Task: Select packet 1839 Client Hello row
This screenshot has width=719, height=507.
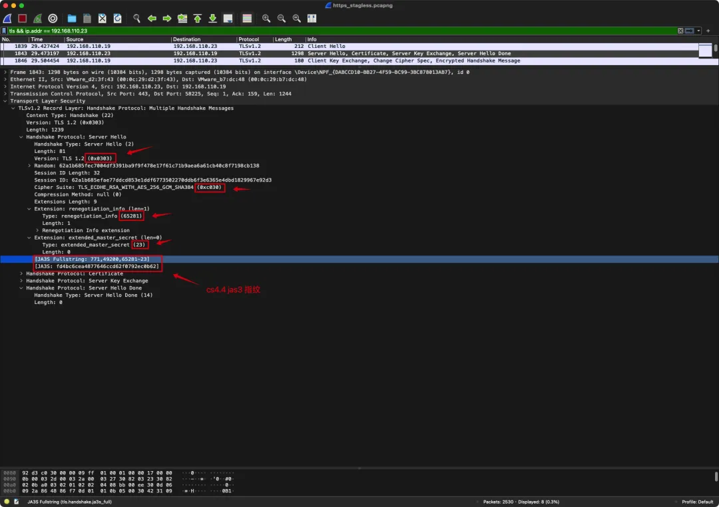Action: point(349,47)
